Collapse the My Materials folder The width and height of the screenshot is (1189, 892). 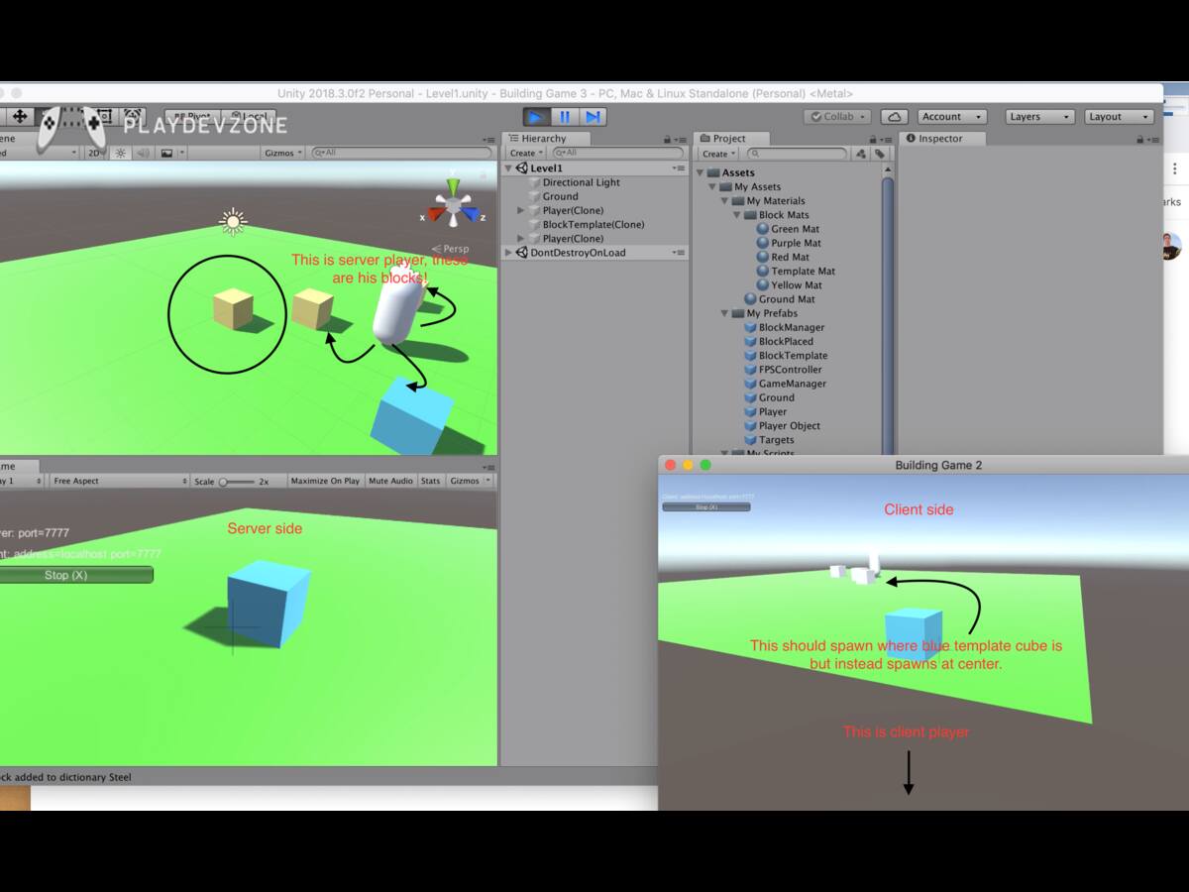pos(724,200)
